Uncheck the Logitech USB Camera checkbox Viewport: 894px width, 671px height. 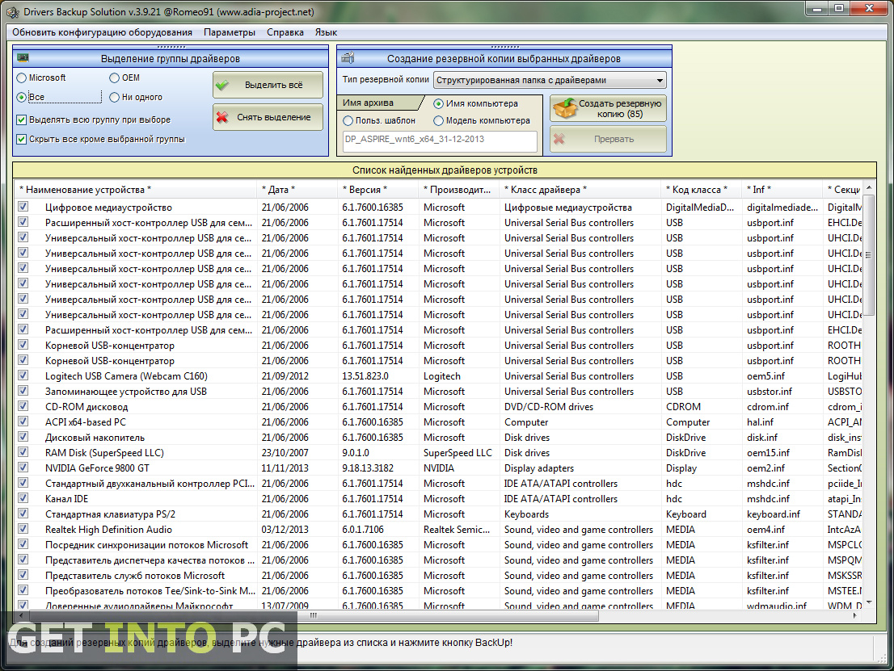click(x=23, y=375)
